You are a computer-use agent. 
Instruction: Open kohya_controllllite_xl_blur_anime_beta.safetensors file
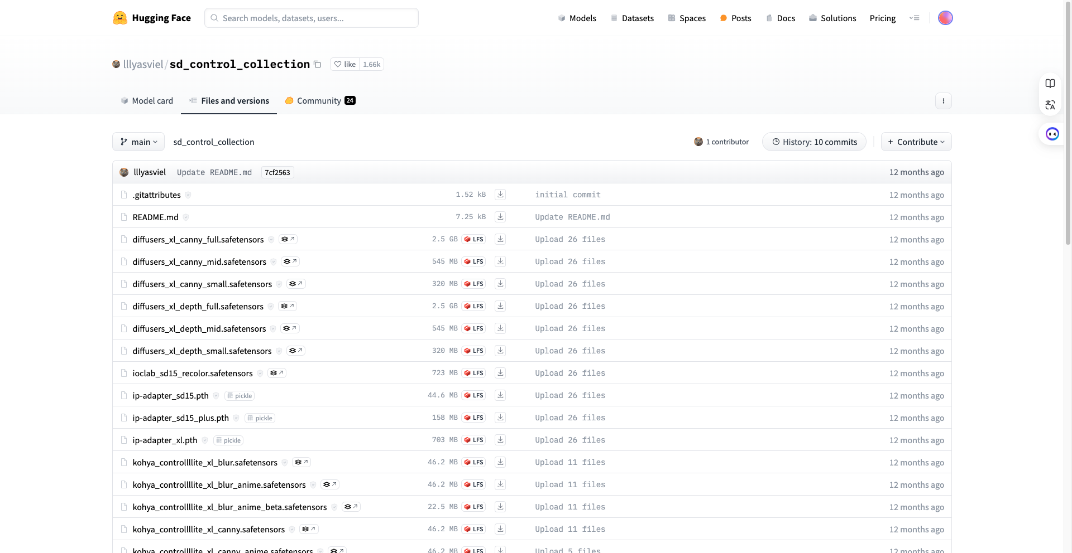[229, 507]
